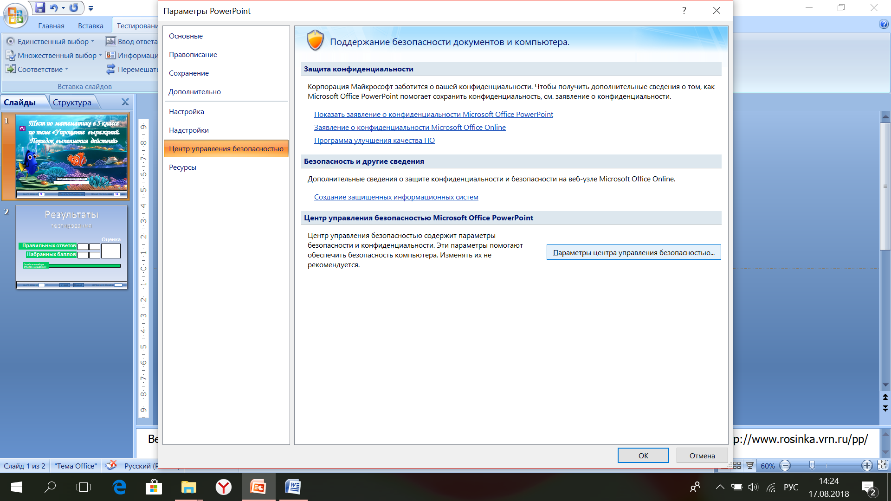Open the Windows Start menu
The image size is (891, 501).
coord(16,487)
